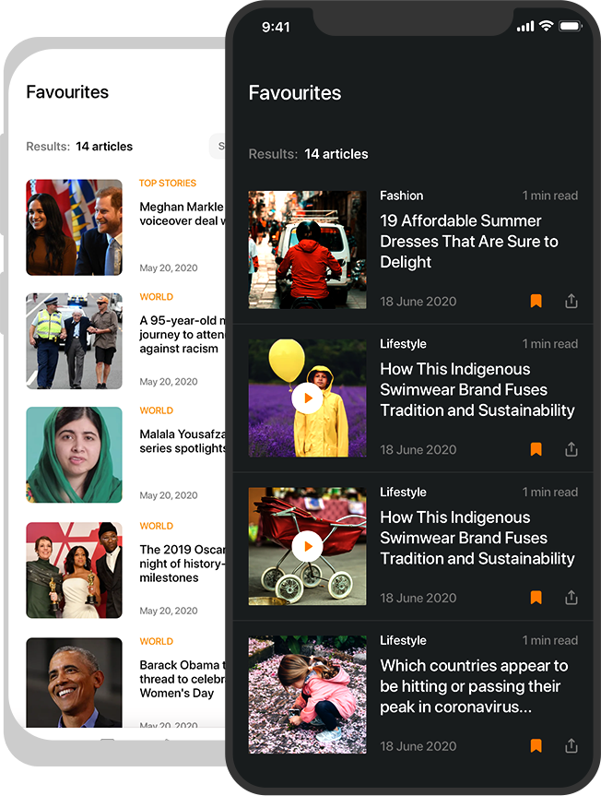
Task: Select the Fashion category label
Action: 401,196
